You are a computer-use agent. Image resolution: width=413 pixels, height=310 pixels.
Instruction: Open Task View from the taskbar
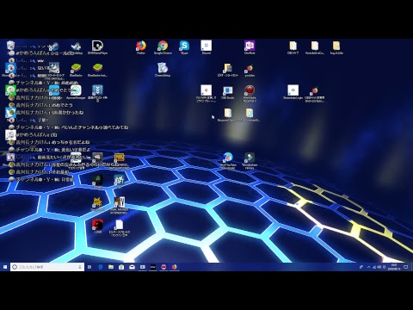point(89,267)
